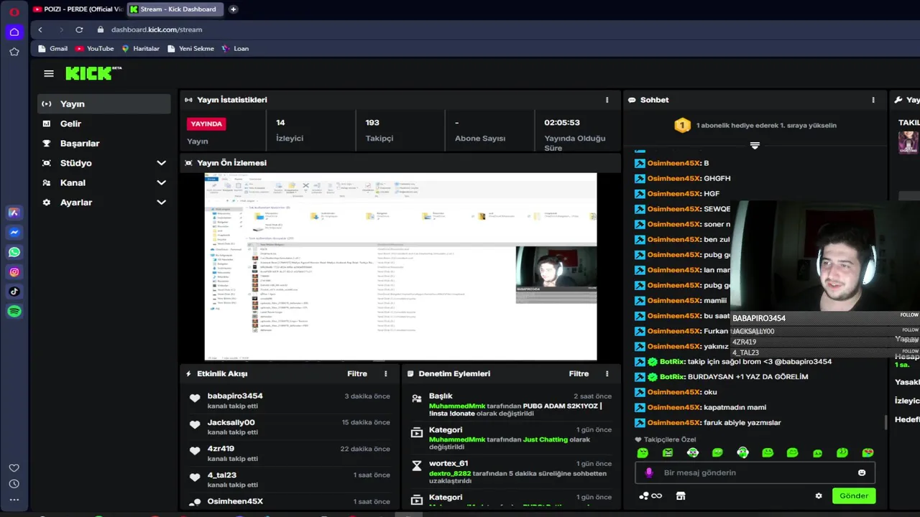920x517 pixels.
Task: Open the YouTube bookmark
Action: (94, 49)
